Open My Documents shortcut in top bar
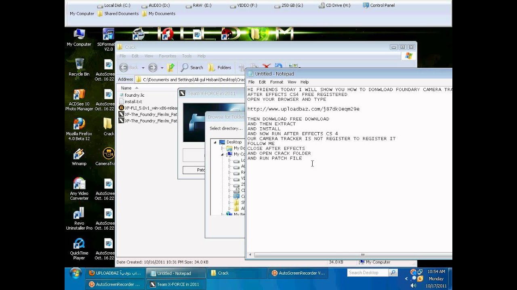Screen dimensions: 517x290 point(158,14)
